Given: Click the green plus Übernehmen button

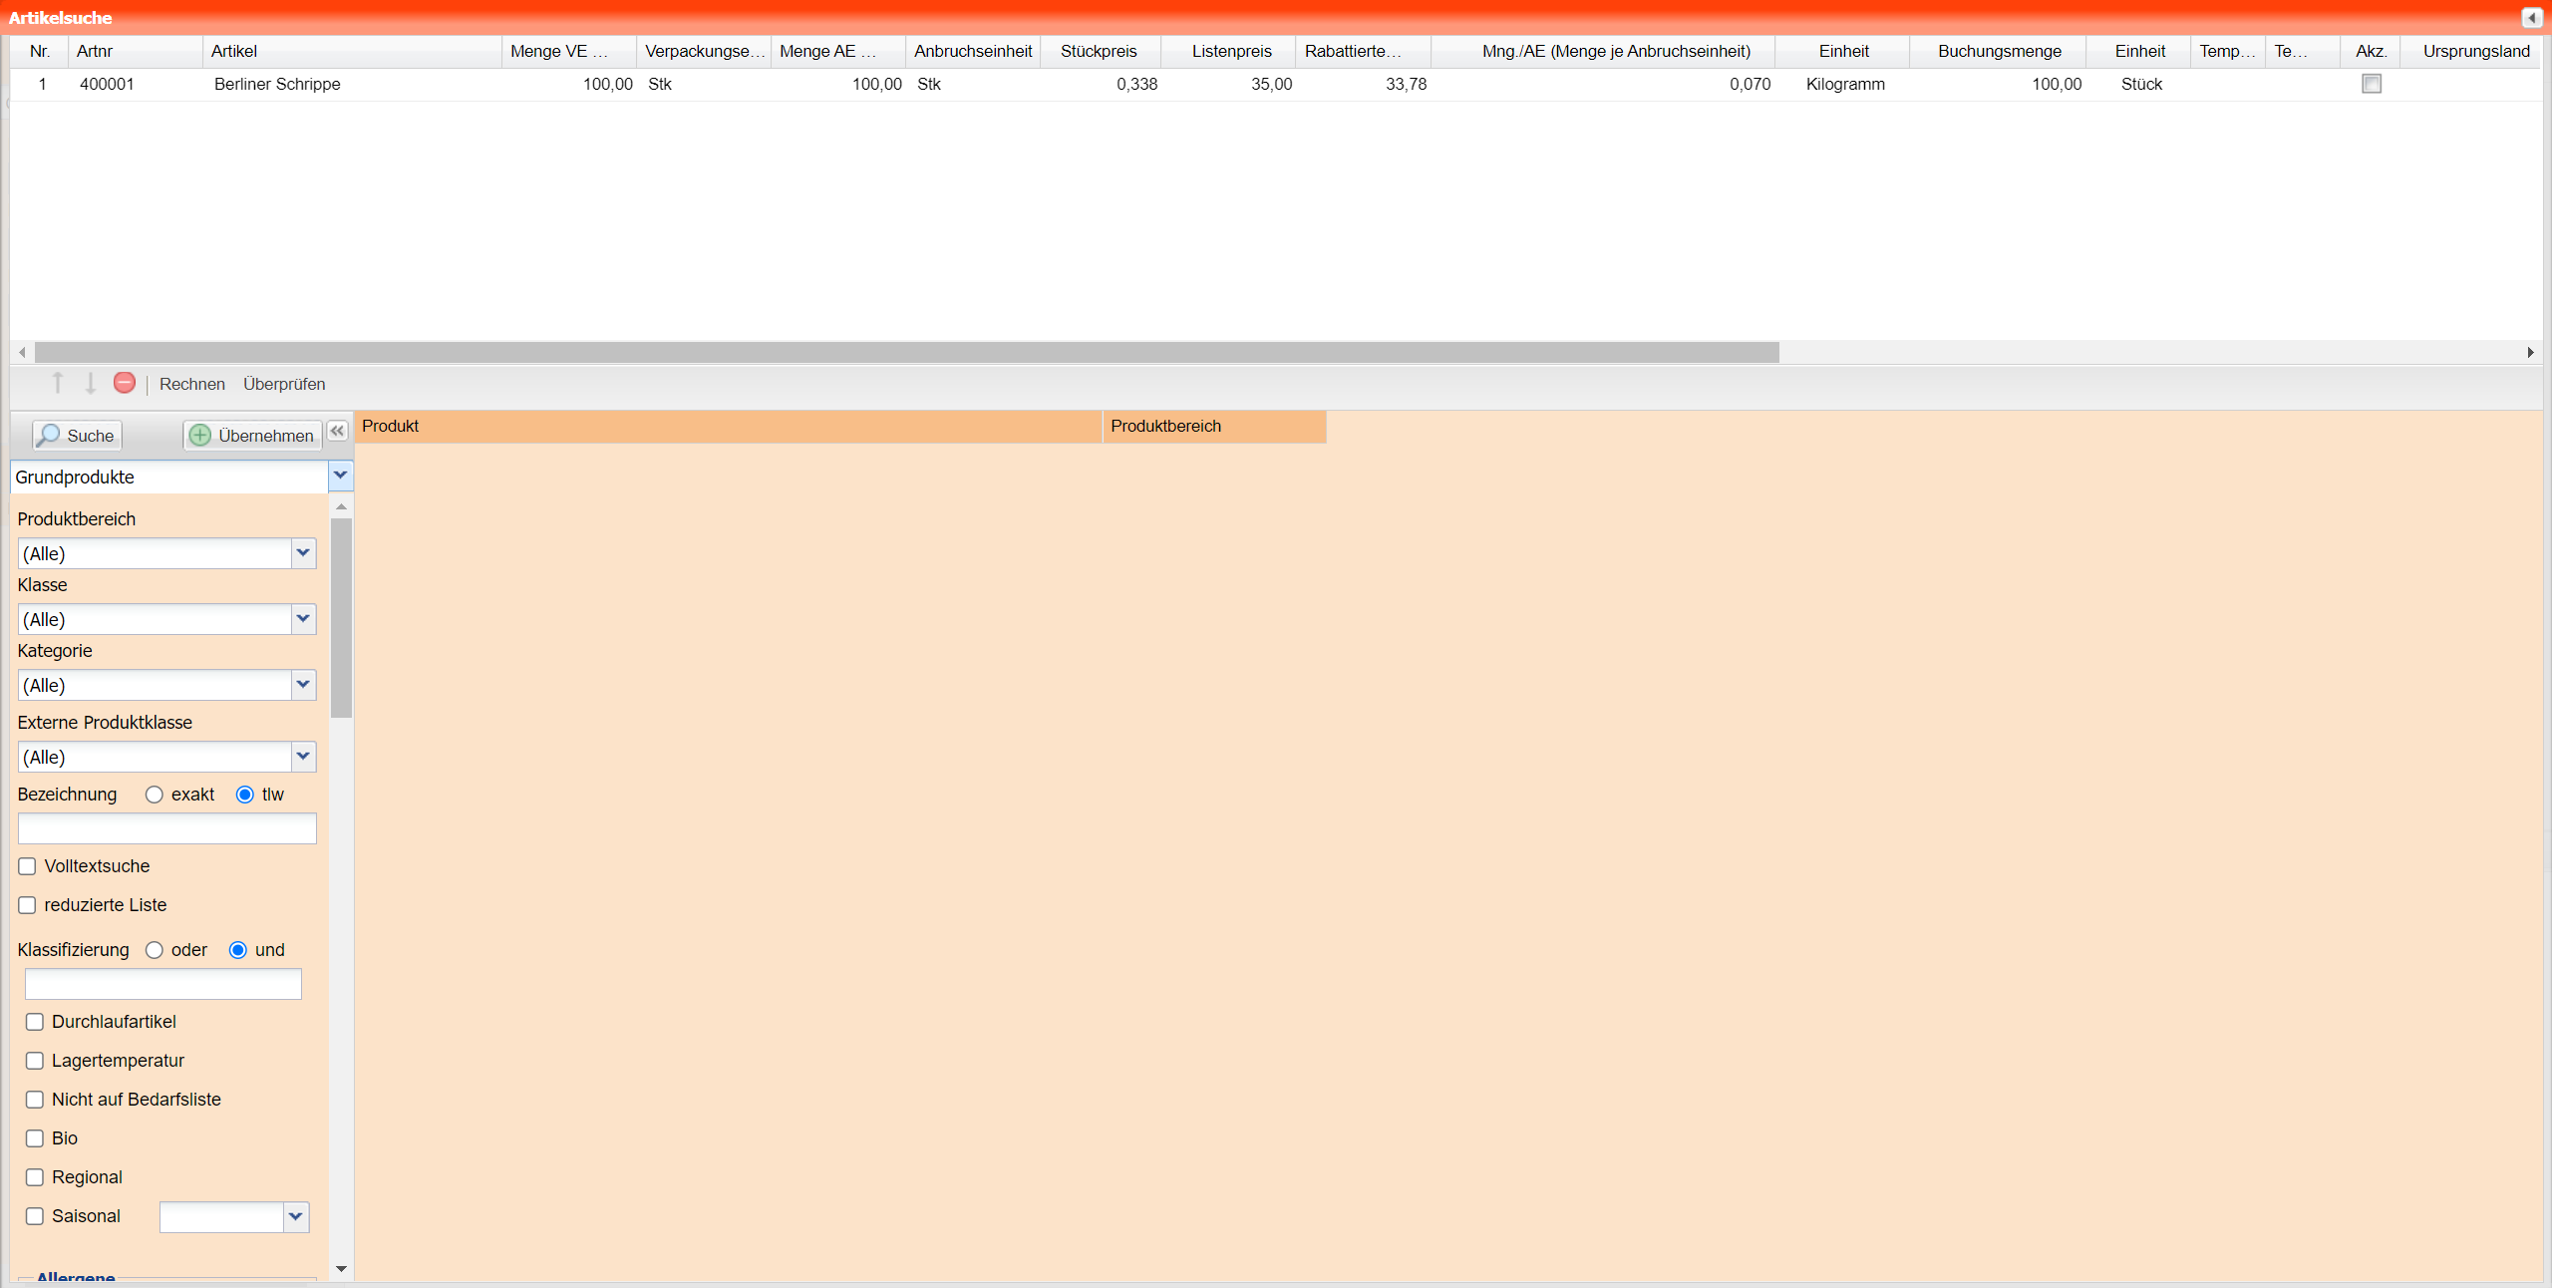Looking at the screenshot, I should (252, 436).
